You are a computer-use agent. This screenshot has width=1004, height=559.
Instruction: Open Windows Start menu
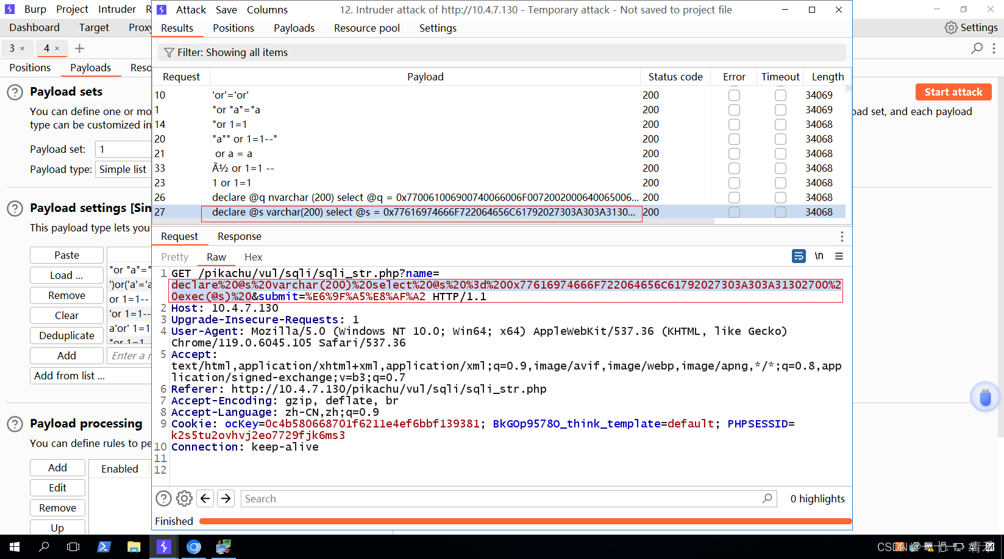[x=15, y=547]
